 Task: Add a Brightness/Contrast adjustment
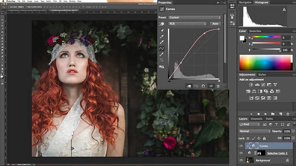click(251, 84)
